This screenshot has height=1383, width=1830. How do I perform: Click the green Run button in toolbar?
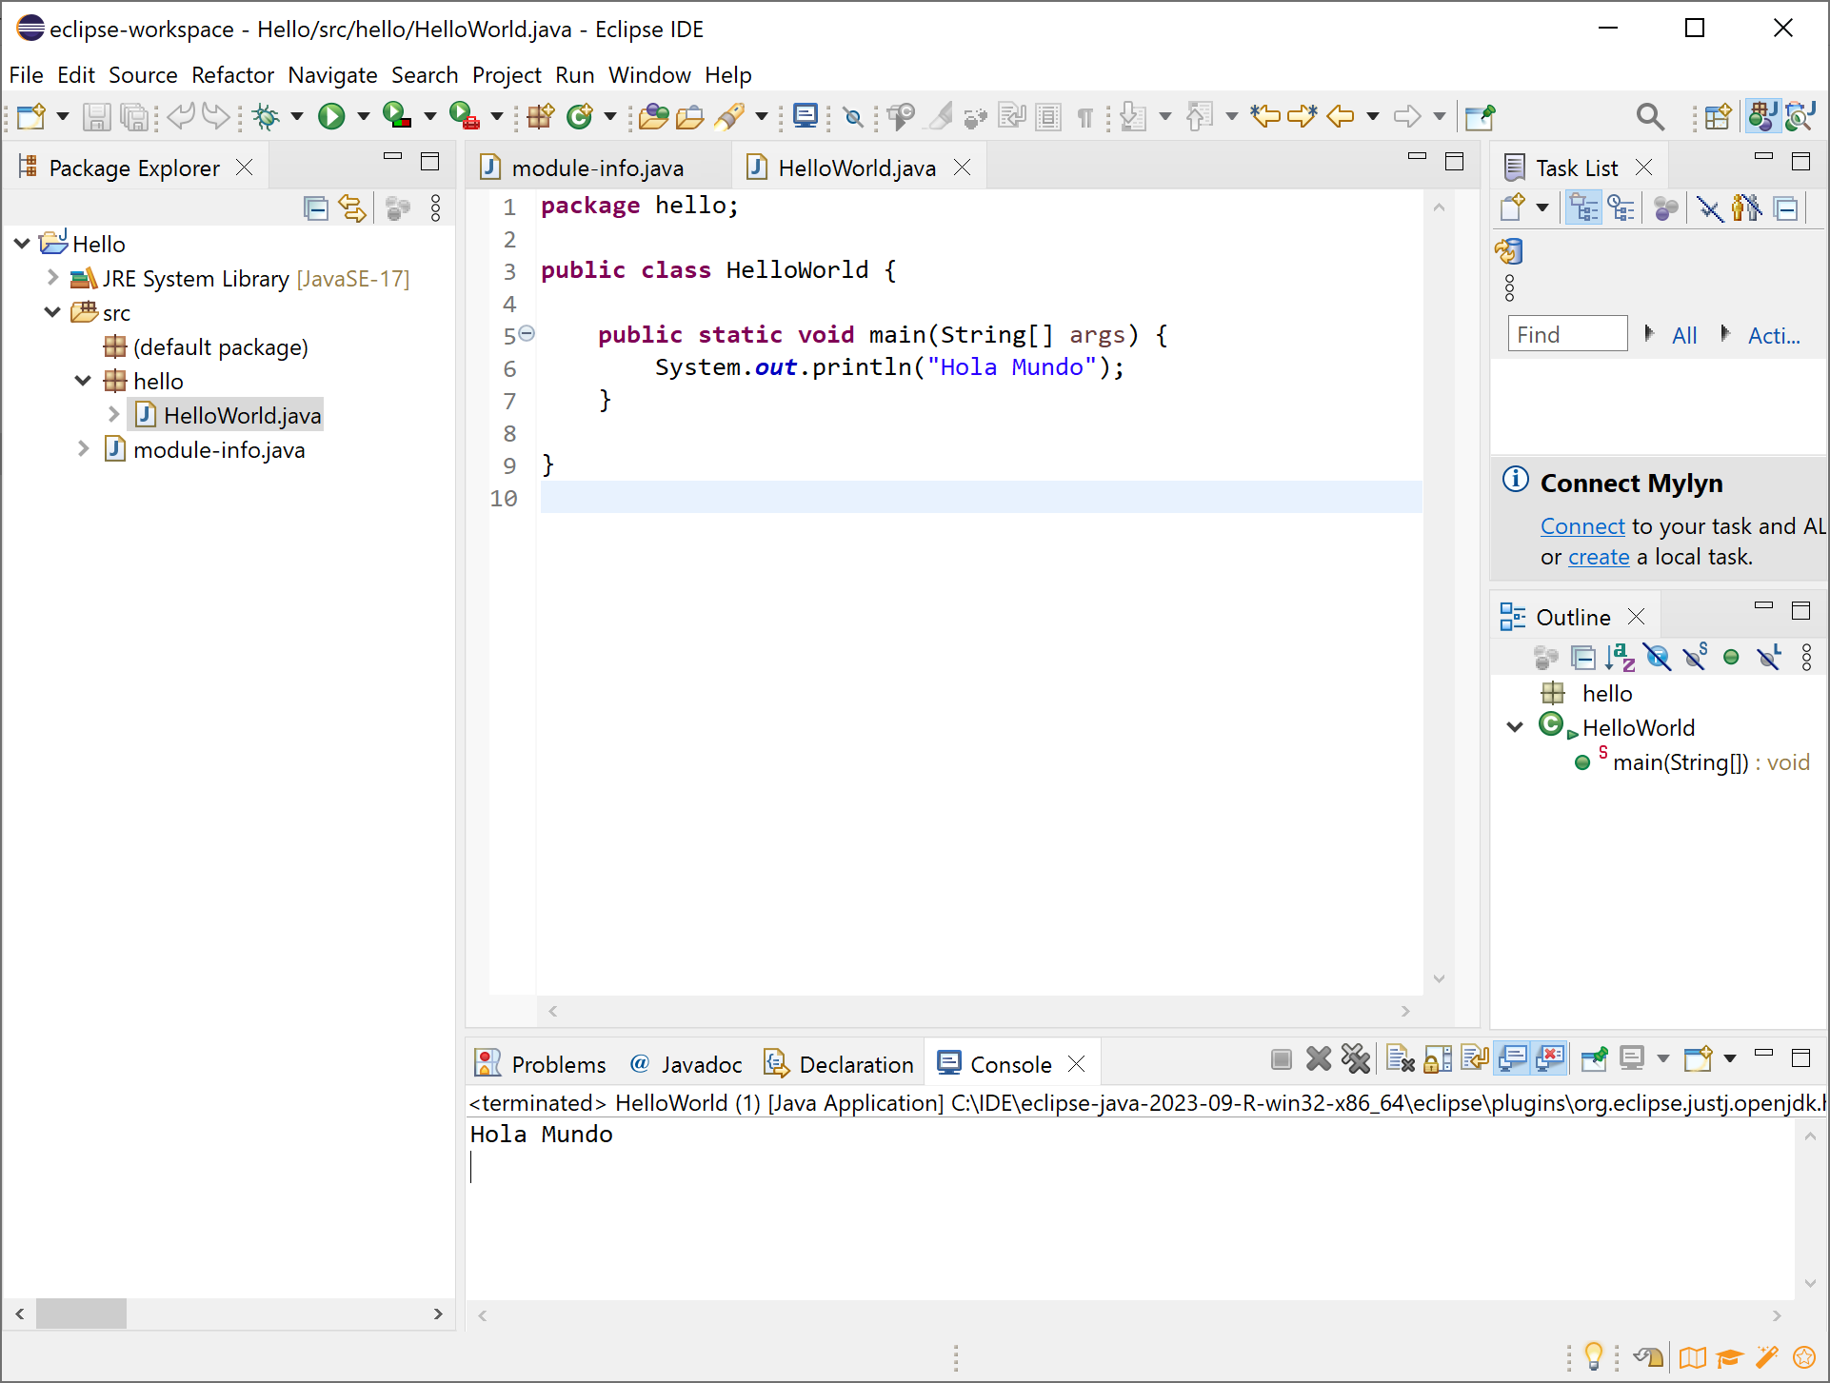coord(331,116)
